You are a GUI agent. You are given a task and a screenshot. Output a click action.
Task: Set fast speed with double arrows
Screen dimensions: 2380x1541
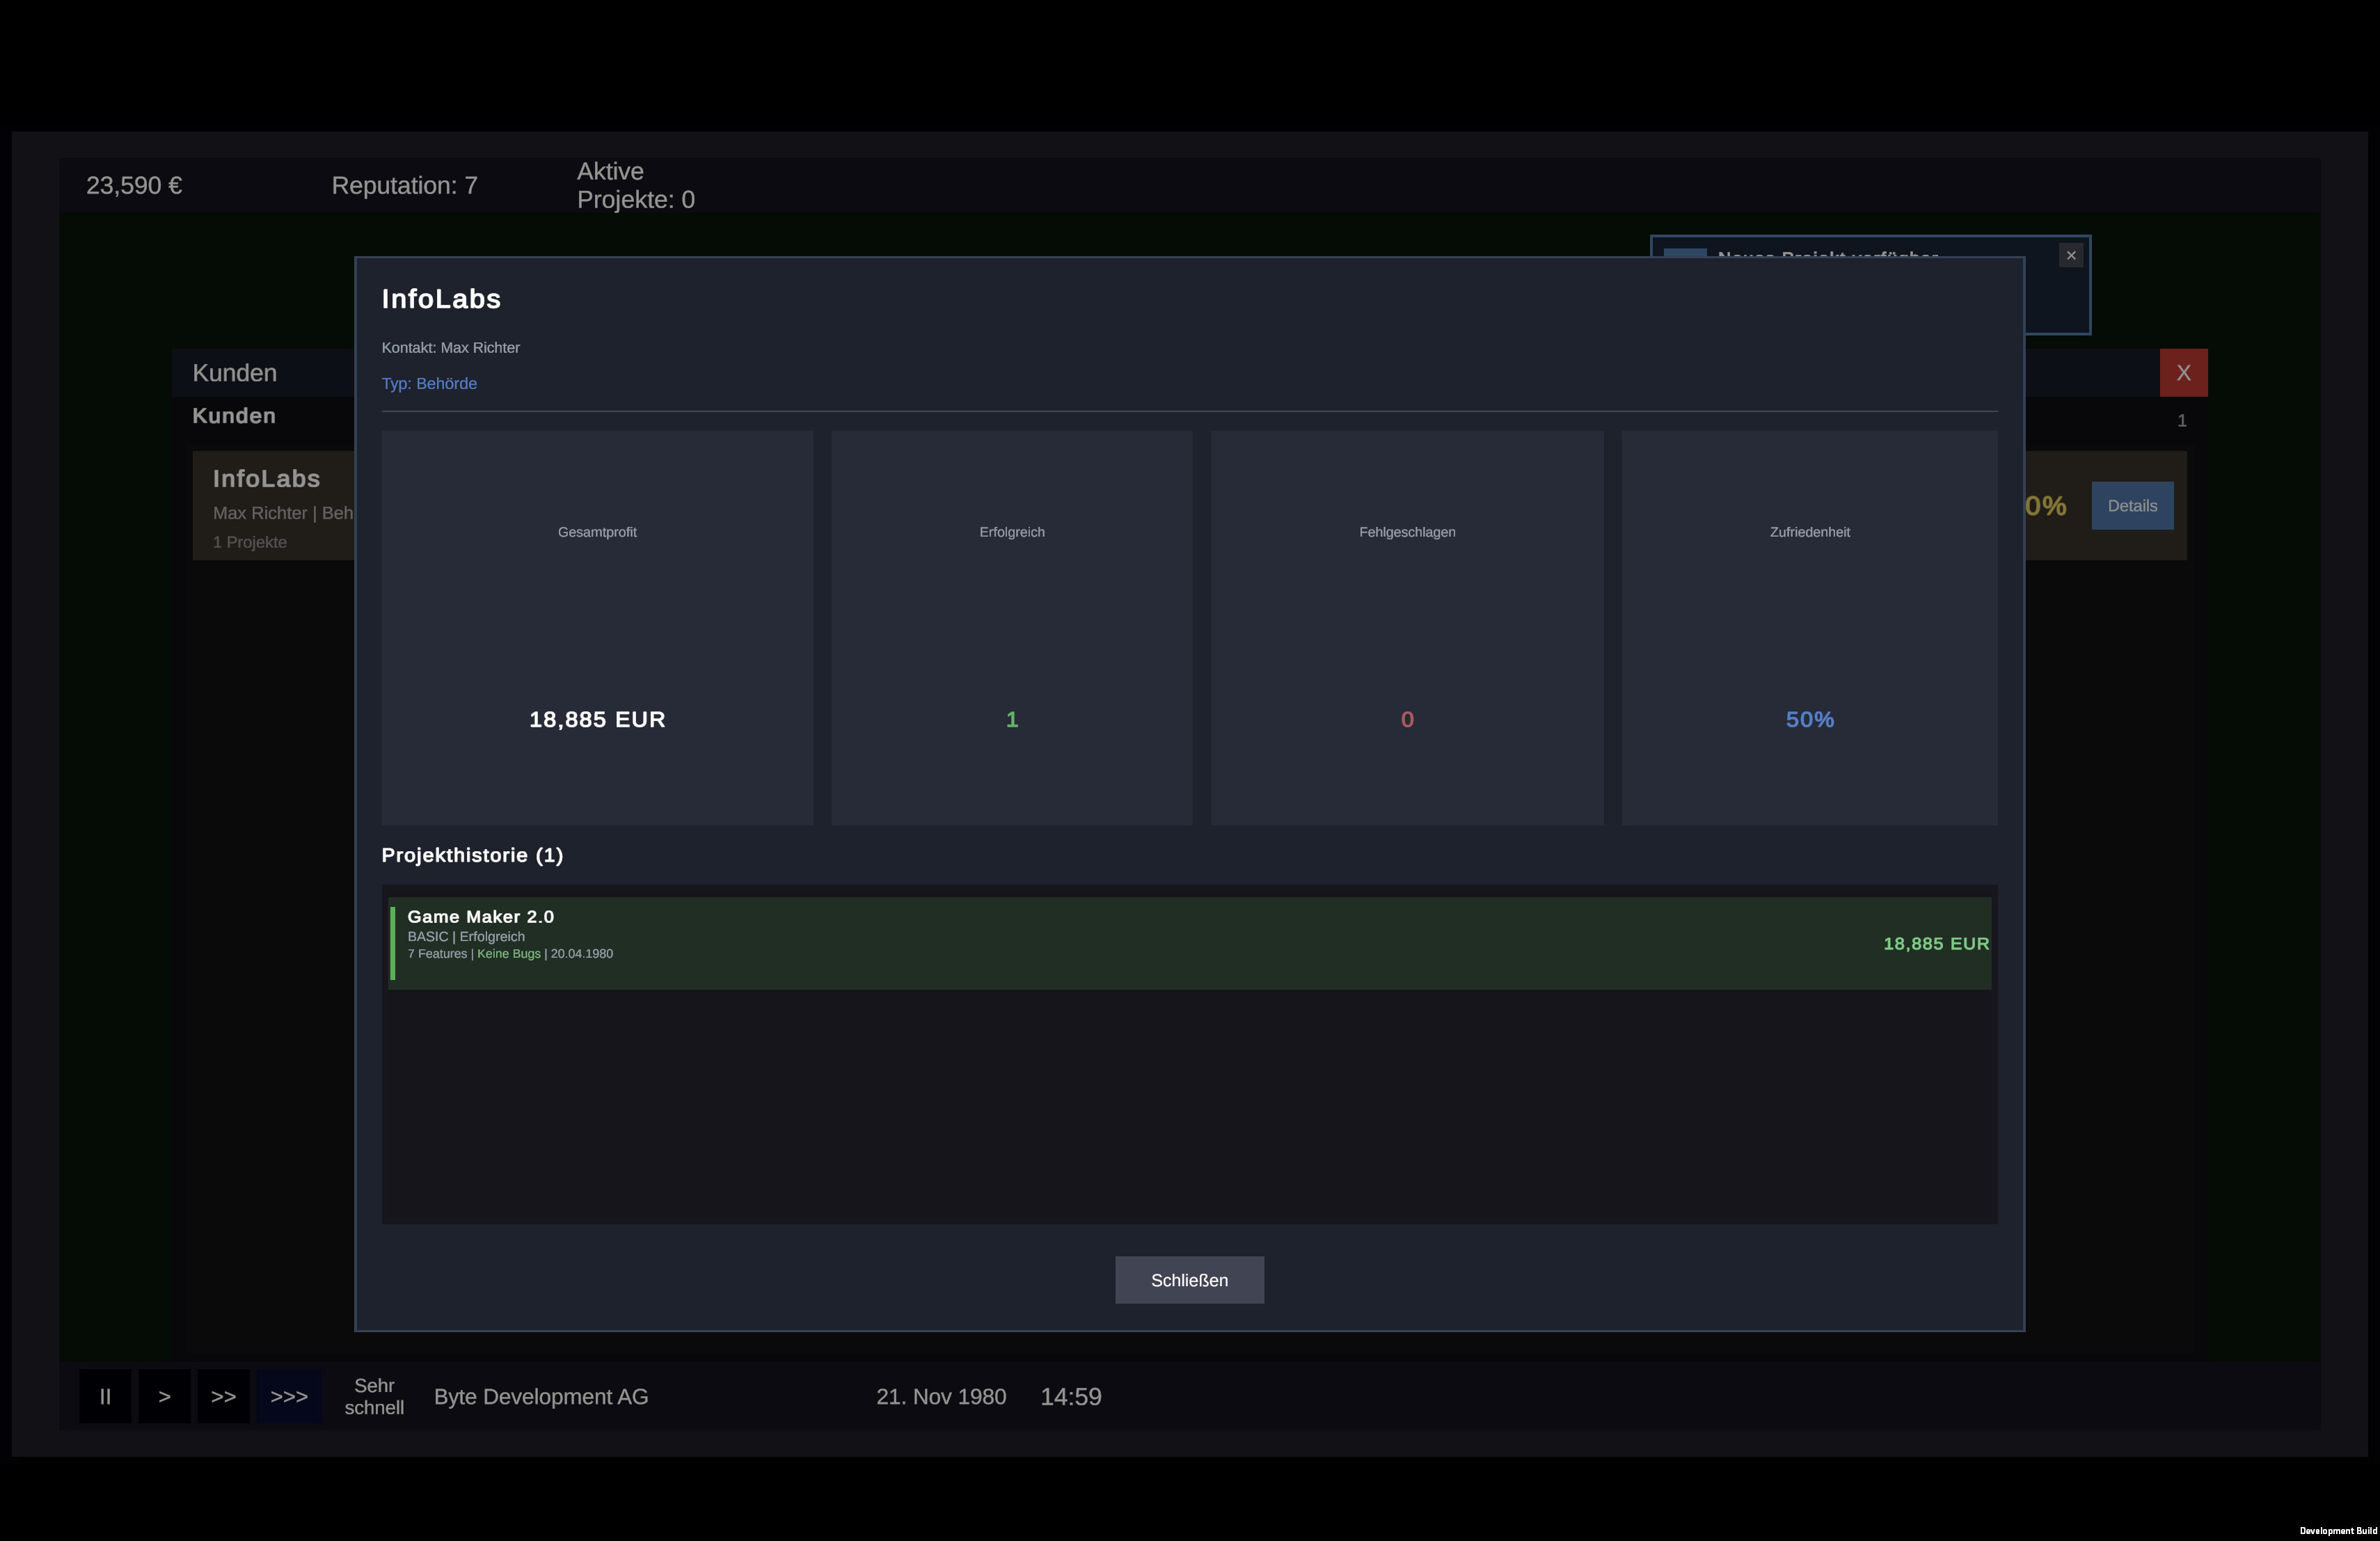(x=224, y=1396)
